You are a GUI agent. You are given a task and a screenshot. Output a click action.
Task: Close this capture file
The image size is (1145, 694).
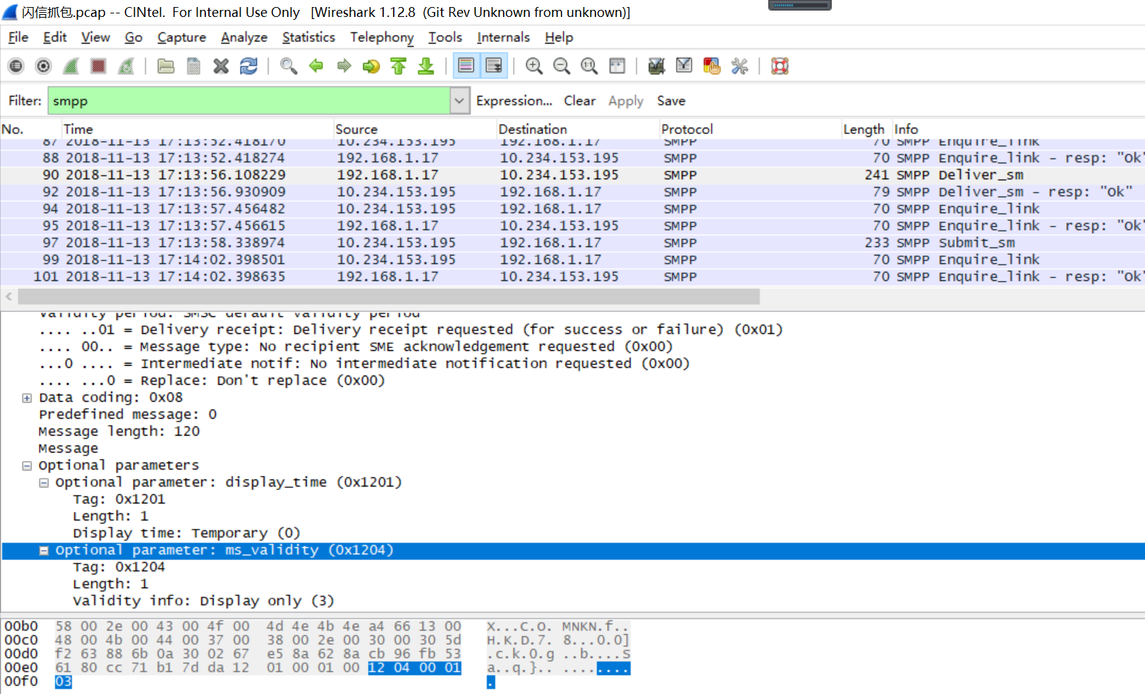click(x=221, y=66)
